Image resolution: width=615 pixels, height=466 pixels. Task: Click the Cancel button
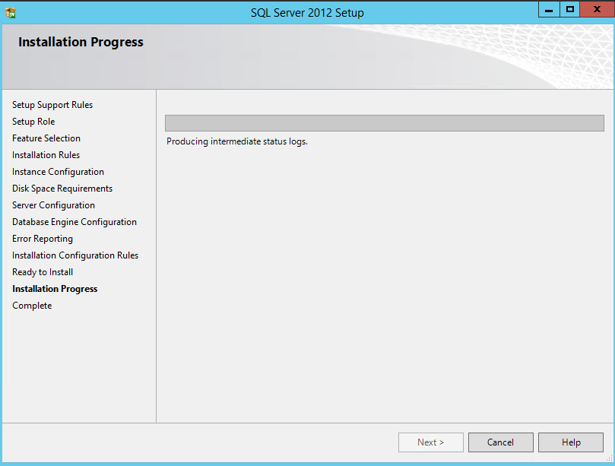(x=500, y=442)
